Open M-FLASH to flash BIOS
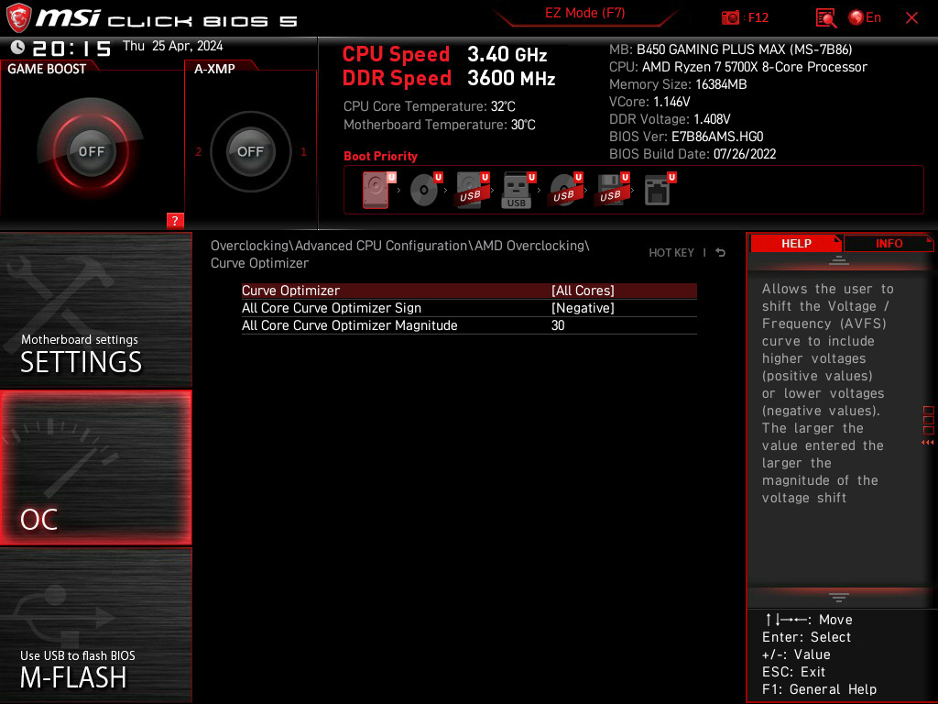The image size is (938, 704). click(x=95, y=625)
